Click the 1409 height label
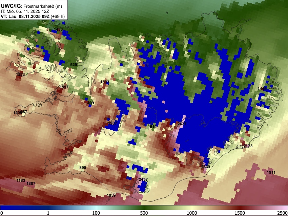 coord(17,113)
